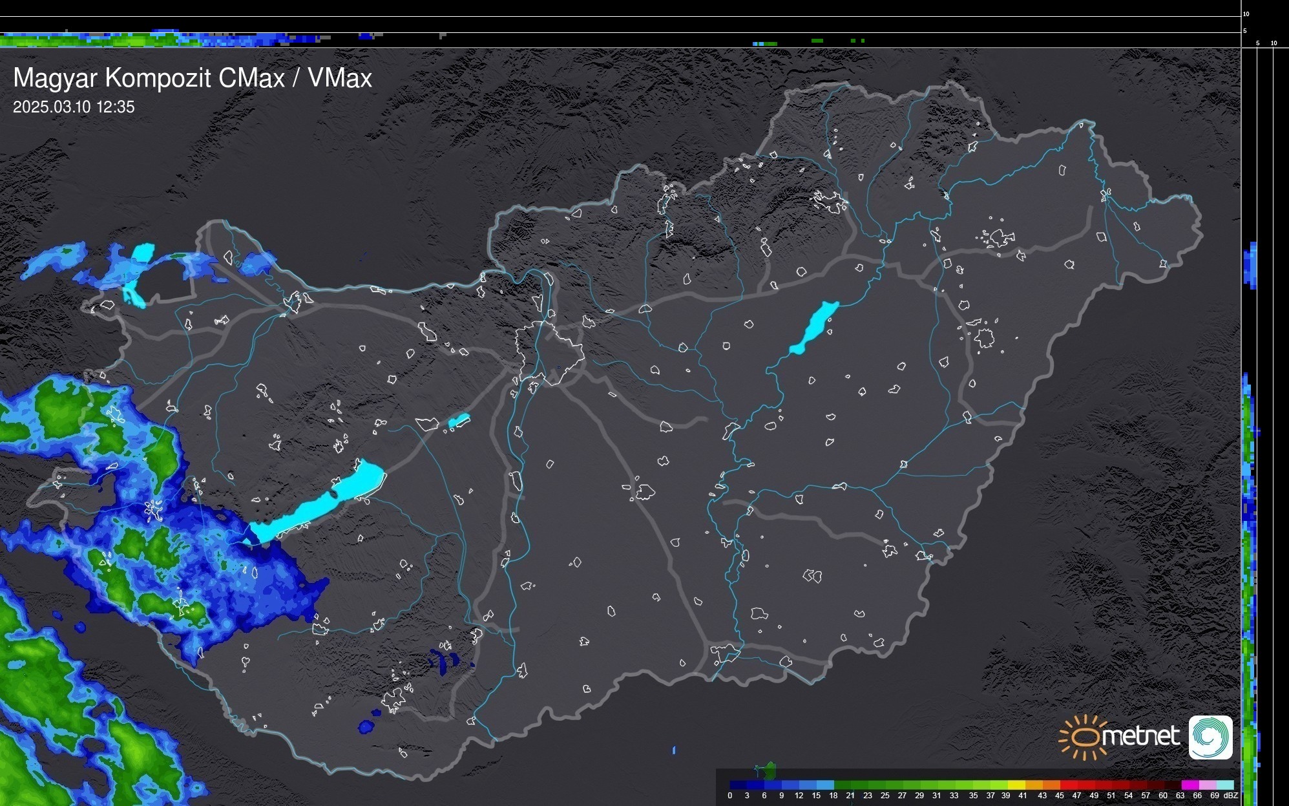1289x806 pixels.
Task: Select the magenta 63 dBZ legend swatch
Action: click(x=1189, y=785)
